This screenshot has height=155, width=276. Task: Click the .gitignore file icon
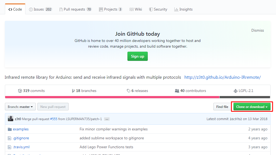9,138
